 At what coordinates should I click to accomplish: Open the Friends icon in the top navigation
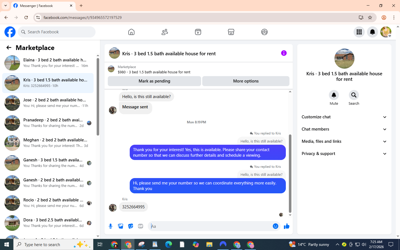tap(165, 32)
